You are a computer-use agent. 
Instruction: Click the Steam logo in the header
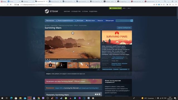click(x=51, y=11)
